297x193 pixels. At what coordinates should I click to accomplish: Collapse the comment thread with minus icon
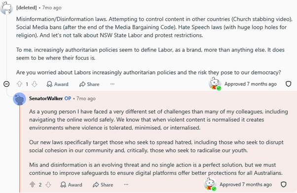click(x=6, y=84)
